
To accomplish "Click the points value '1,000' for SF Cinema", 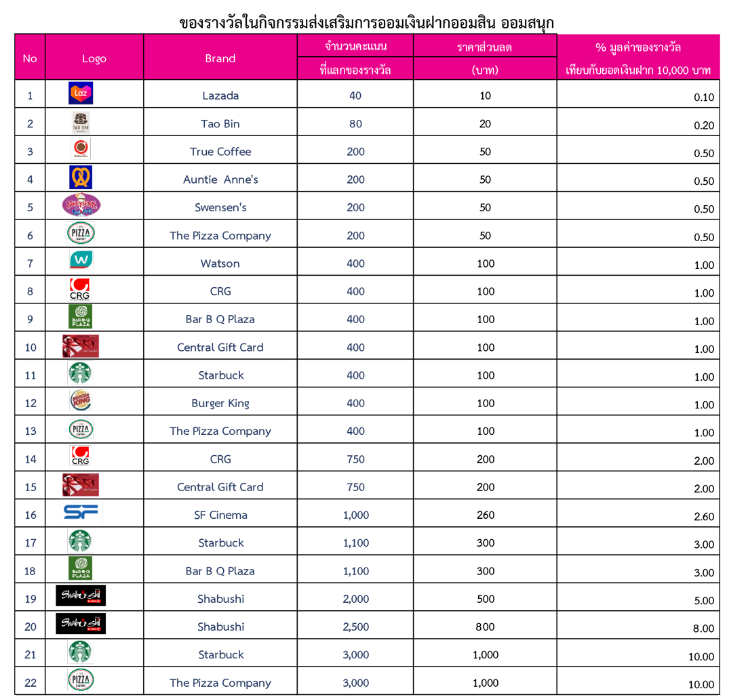I will pos(355,515).
